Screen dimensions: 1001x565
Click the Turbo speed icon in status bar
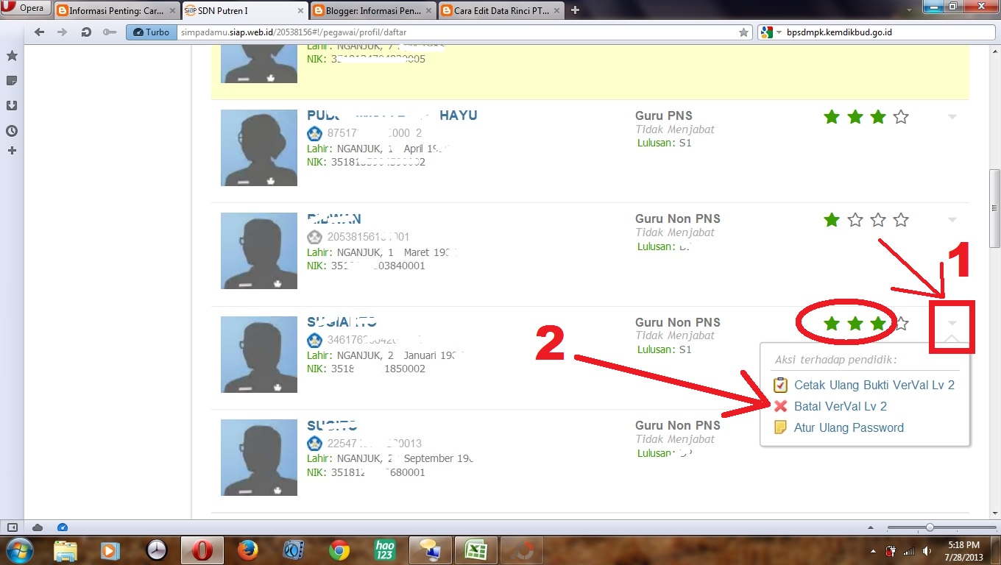[63, 527]
